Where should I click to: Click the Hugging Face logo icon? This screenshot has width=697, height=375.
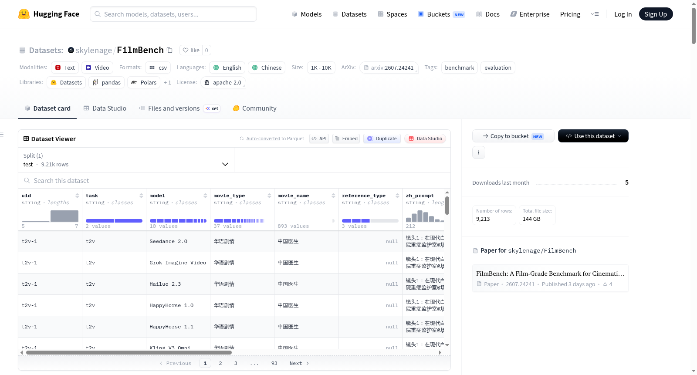(24, 14)
